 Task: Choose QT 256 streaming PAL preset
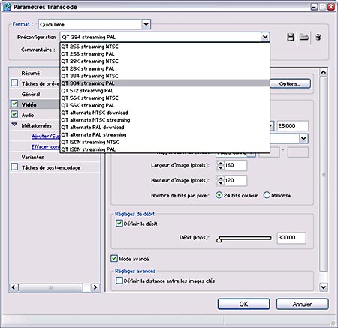coord(164,54)
